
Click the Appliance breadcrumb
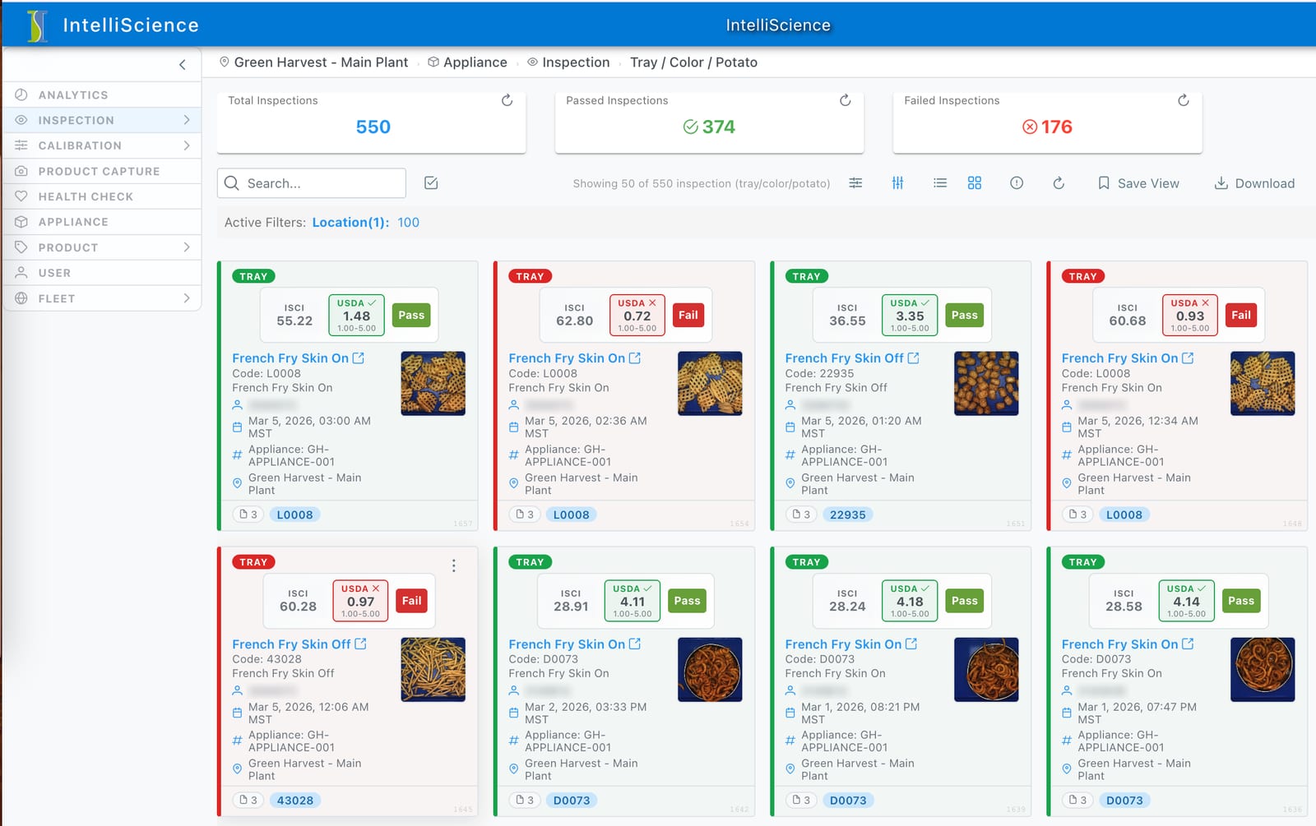467,62
